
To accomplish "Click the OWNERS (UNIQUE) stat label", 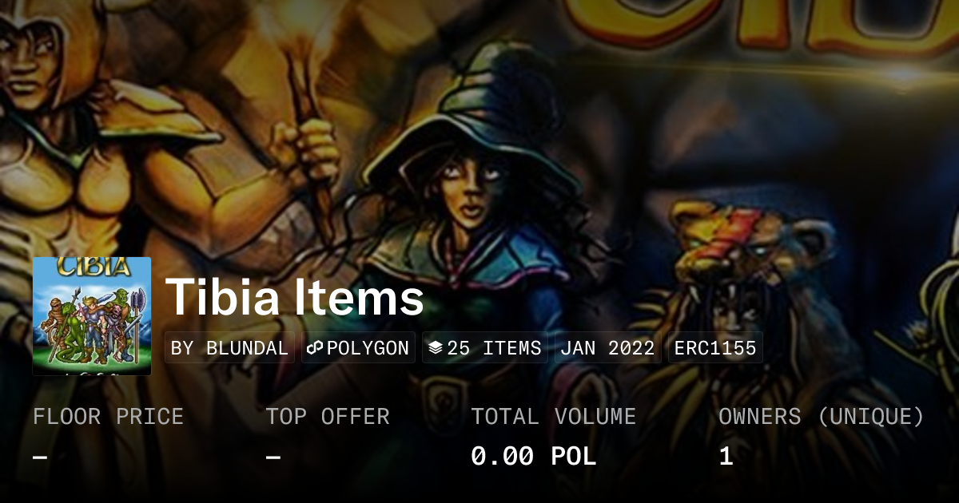I will pyautogui.click(x=822, y=417).
